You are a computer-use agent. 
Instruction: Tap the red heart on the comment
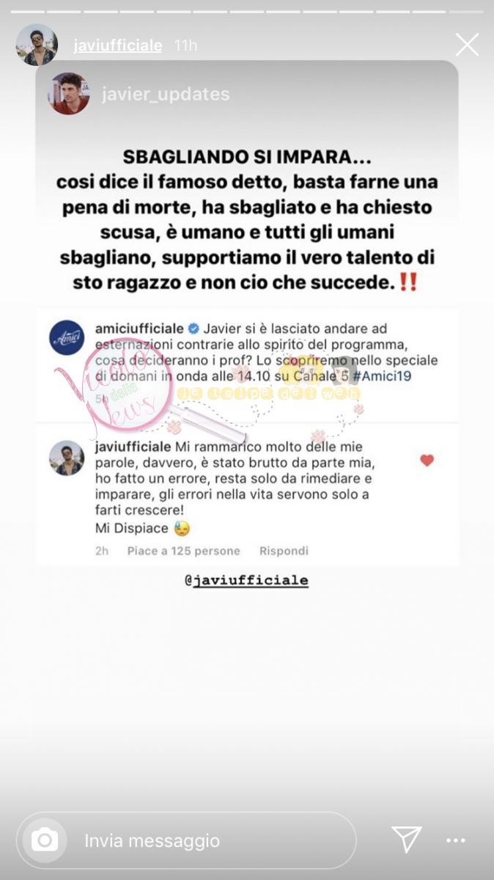[427, 461]
